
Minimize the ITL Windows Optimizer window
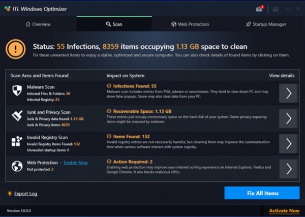coord(288,9)
